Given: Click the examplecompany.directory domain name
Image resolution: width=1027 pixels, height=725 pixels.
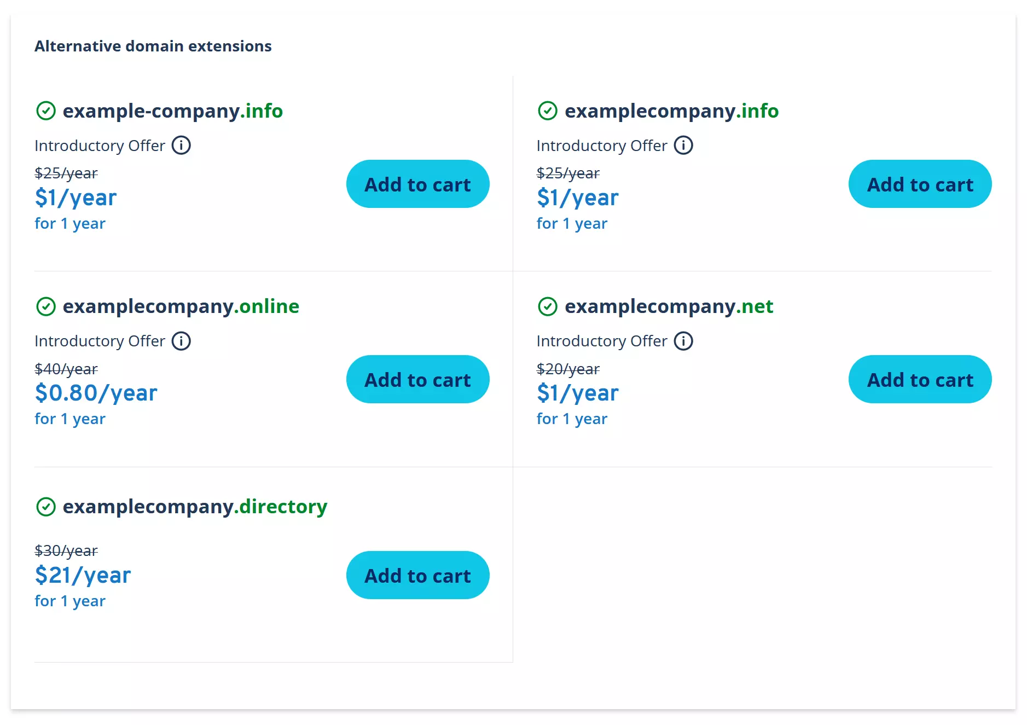Looking at the screenshot, I should pyautogui.click(x=194, y=507).
